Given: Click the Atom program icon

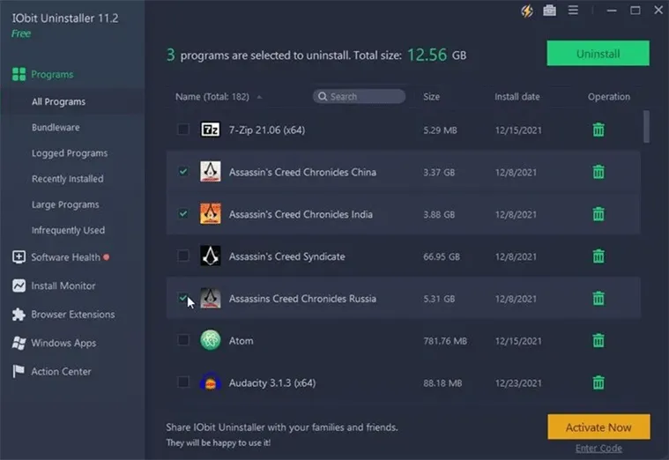Looking at the screenshot, I should (x=211, y=340).
